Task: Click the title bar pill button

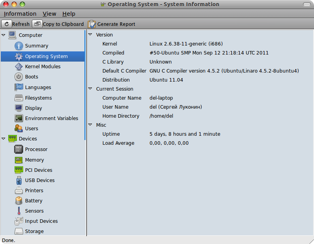Action: click(307, 4)
